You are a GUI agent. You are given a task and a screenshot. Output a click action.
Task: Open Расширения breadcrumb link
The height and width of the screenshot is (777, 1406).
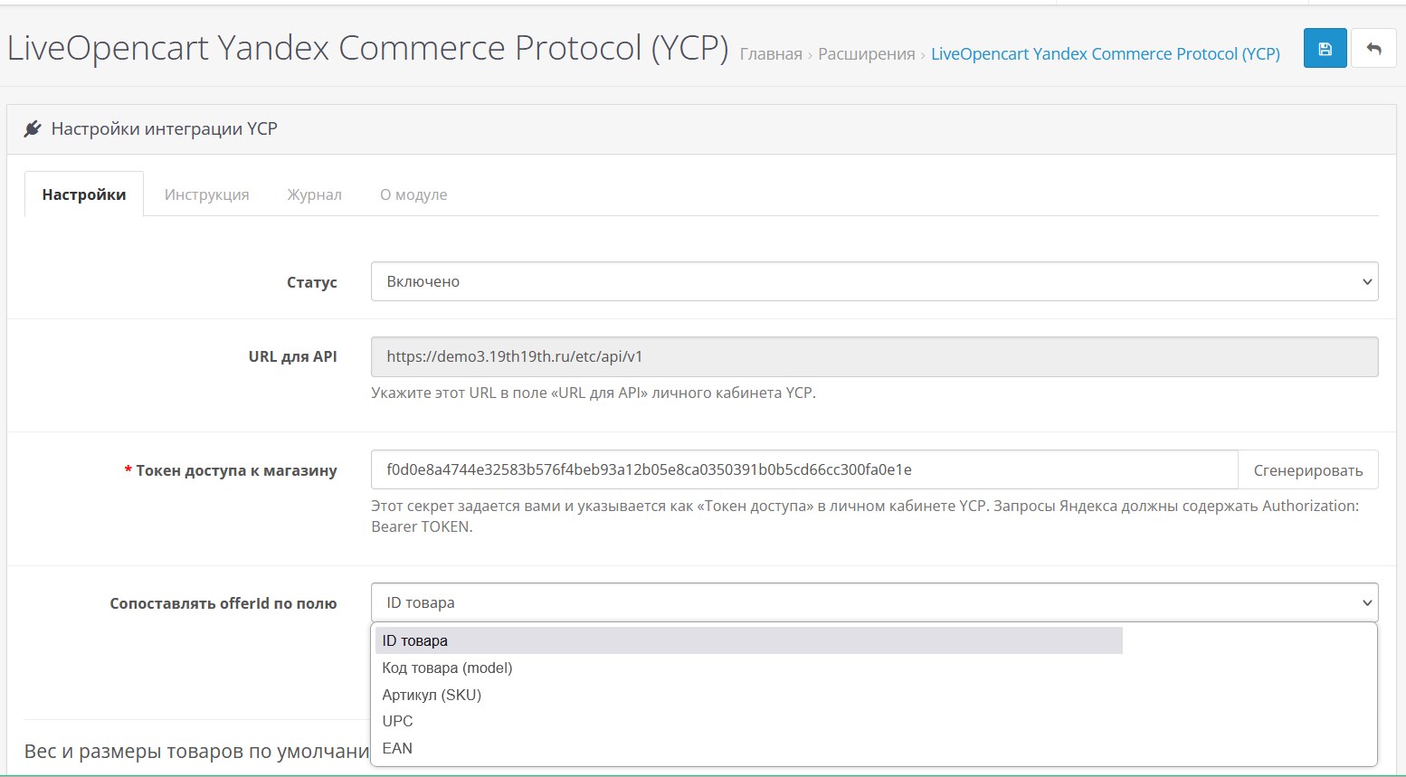click(867, 54)
